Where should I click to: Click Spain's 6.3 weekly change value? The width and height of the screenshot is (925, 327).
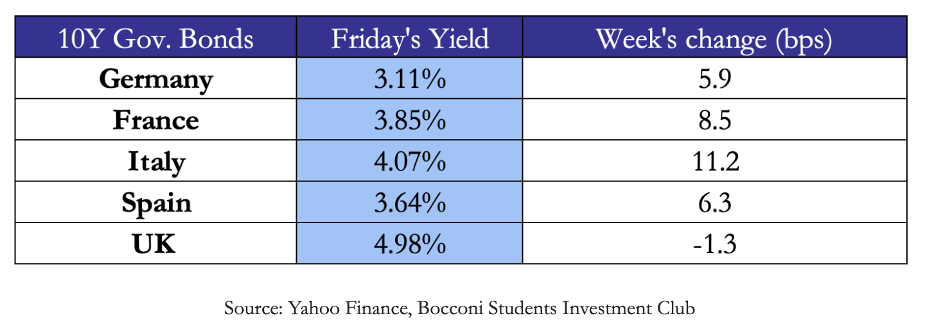click(x=714, y=203)
